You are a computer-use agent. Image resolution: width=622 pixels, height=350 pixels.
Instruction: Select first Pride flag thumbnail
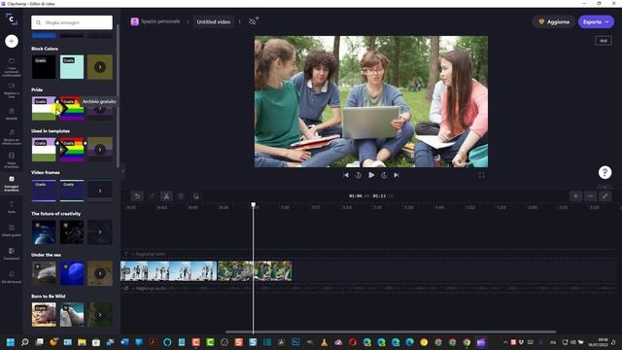(x=44, y=108)
